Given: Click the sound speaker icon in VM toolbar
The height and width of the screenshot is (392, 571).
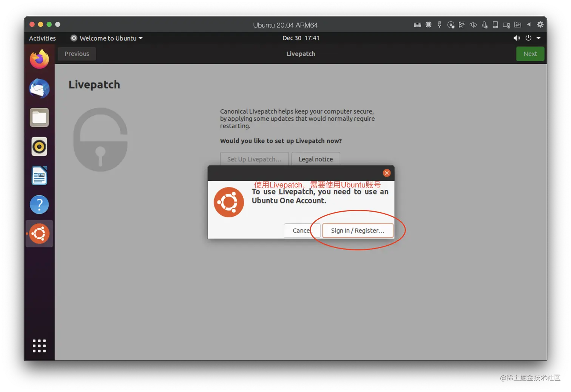Looking at the screenshot, I should point(473,25).
